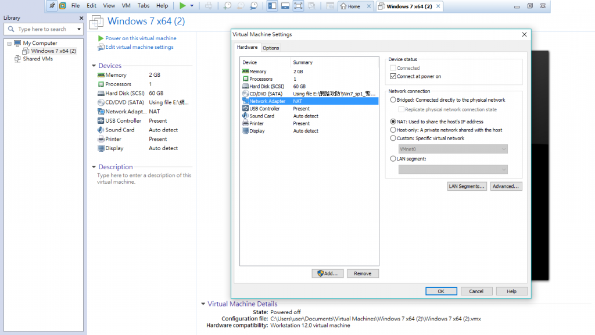
Task: Close the Windows 7 x64 (2) tab
Action: pos(438,6)
